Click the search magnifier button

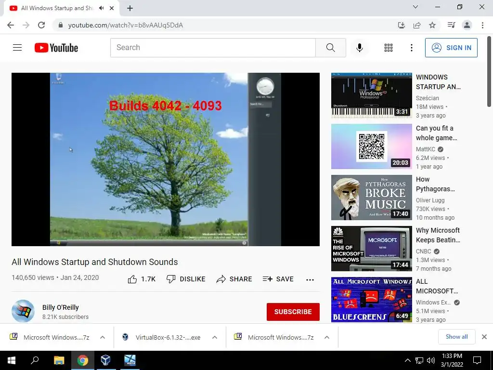[x=330, y=48]
